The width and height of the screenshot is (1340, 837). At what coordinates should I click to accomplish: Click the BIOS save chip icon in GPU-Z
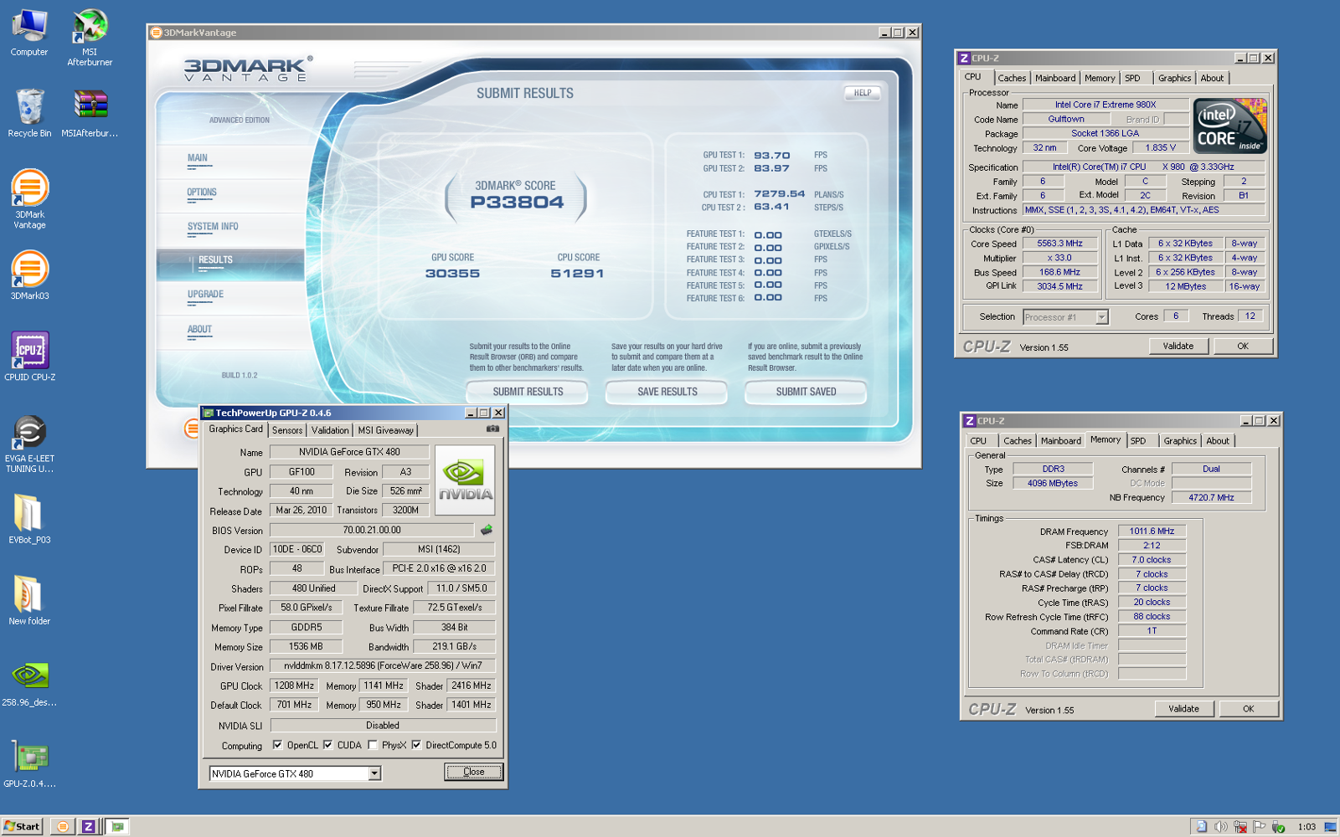(486, 530)
